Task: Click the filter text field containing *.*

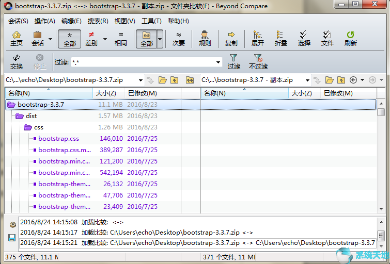Action: coord(143,62)
